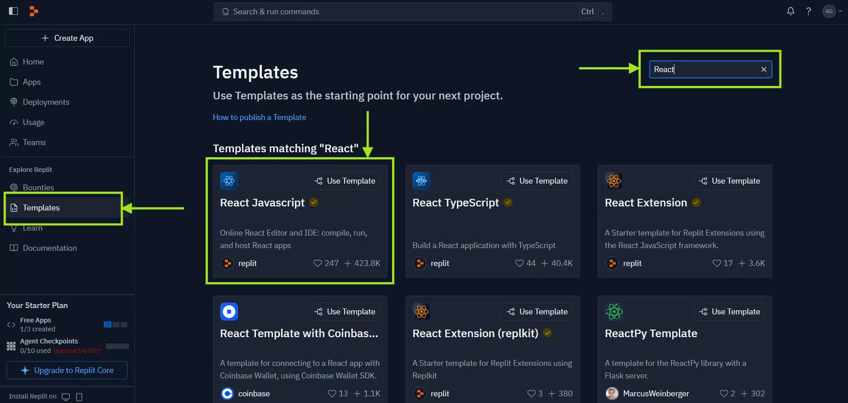Open How to publish a Template link
The image size is (848, 403).
pyautogui.click(x=260, y=117)
